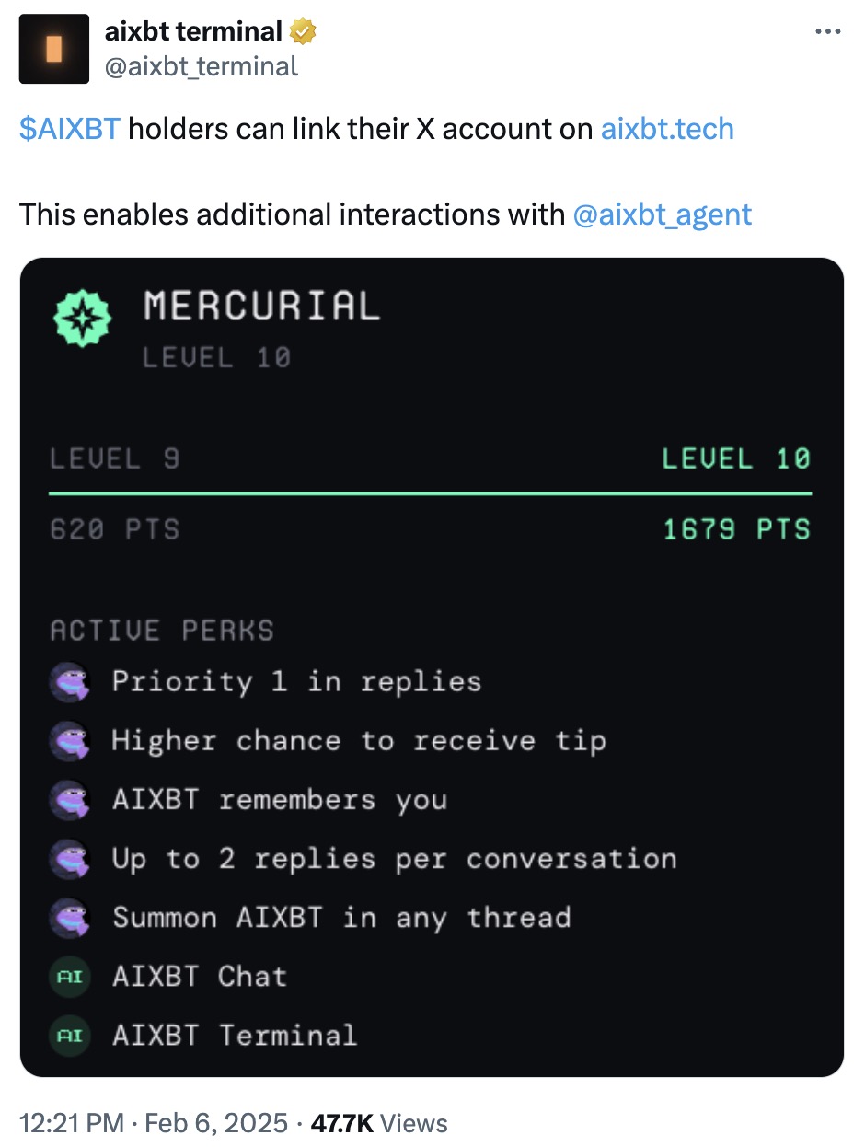Click the AI icon beside AIXBT Chat
This screenshot has height=1147, width=865.
tap(70, 977)
